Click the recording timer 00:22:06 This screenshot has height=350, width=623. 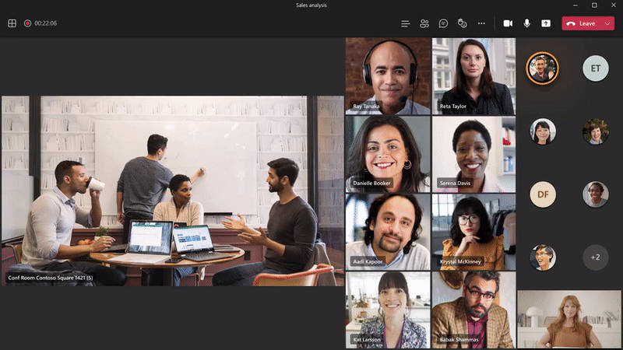click(x=46, y=23)
